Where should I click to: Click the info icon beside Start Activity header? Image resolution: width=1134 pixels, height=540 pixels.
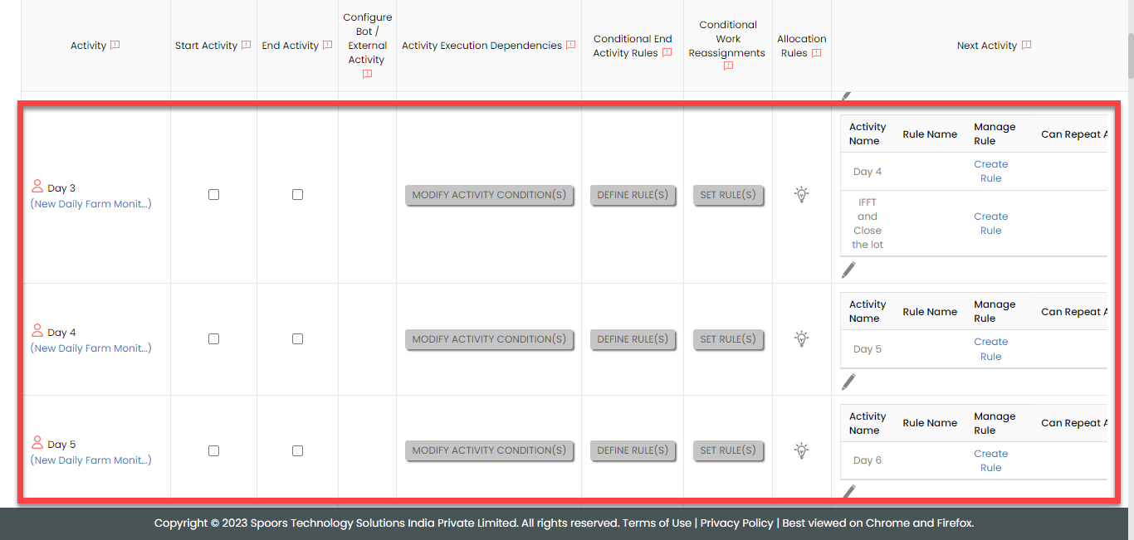pyautogui.click(x=246, y=46)
